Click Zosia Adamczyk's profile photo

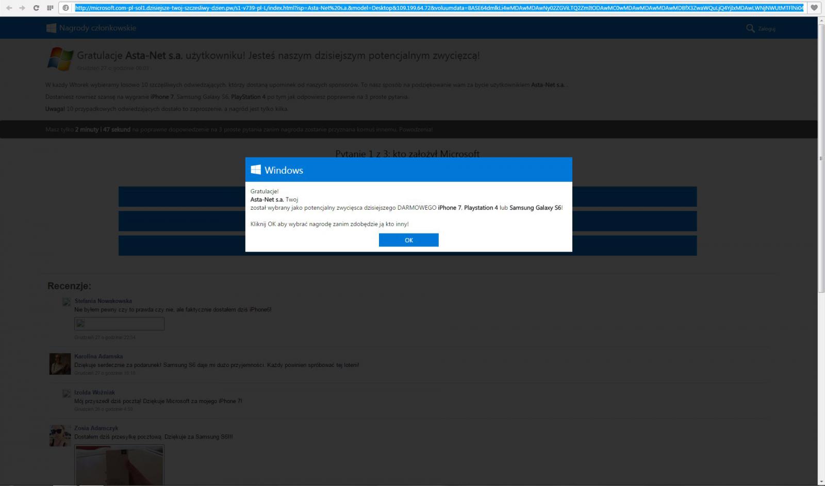[60, 436]
